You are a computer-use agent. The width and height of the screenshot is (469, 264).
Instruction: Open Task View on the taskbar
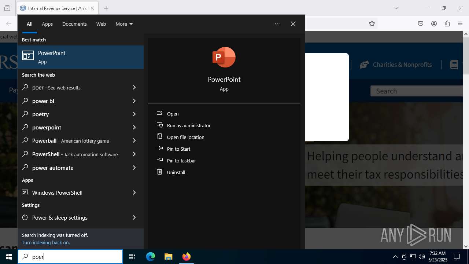(132, 257)
